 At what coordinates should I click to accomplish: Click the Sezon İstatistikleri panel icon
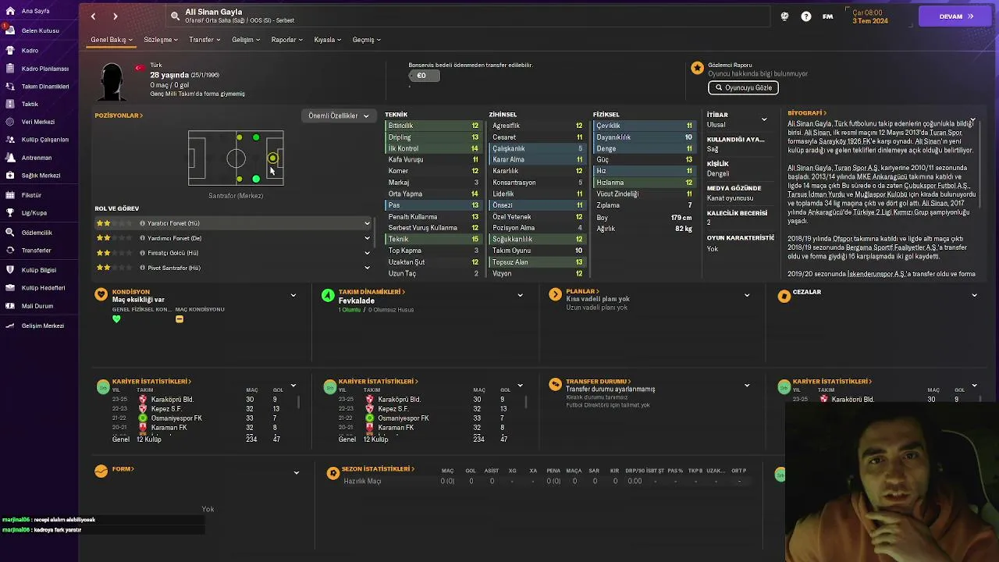[333, 472]
